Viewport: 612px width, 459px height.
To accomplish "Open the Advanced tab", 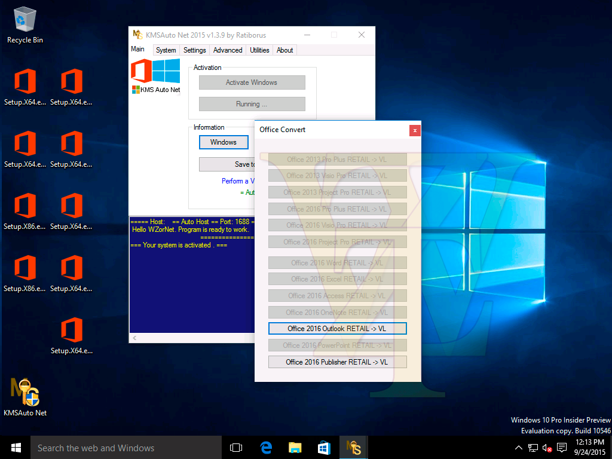I will point(228,50).
